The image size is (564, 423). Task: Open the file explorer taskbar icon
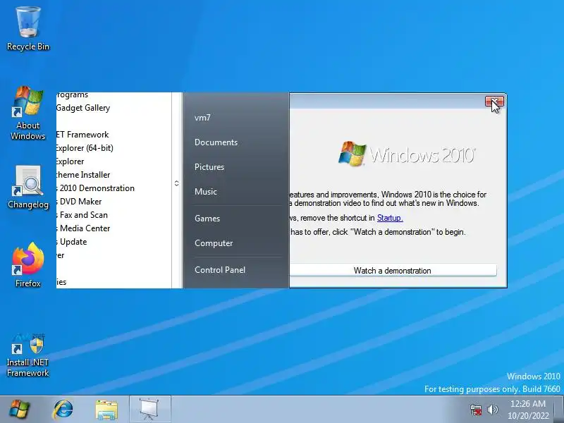click(x=106, y=410)
